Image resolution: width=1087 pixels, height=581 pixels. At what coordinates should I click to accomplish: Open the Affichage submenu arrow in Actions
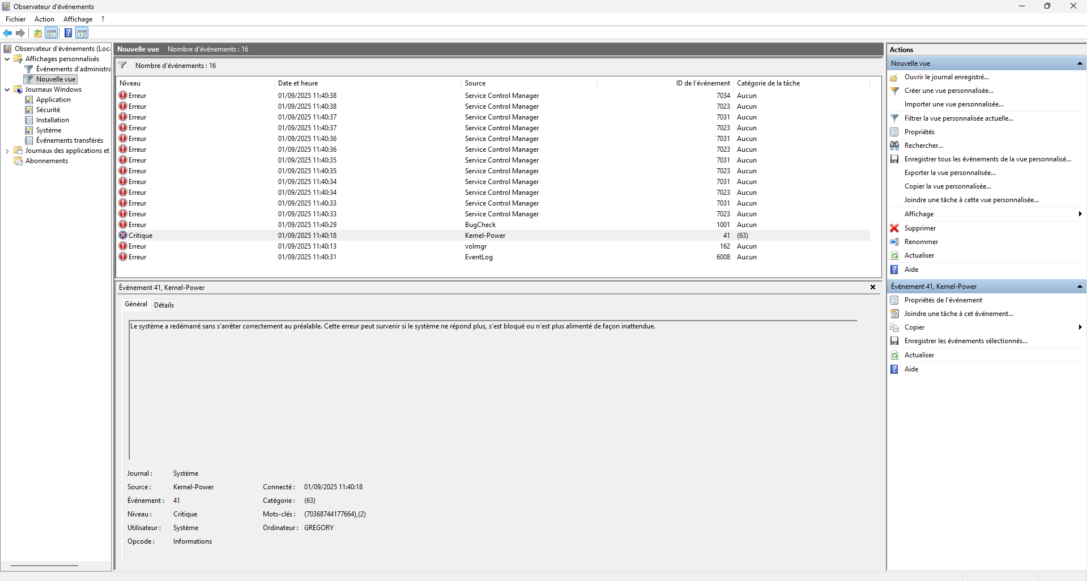pyautogui.click(x=1080, y=214)
